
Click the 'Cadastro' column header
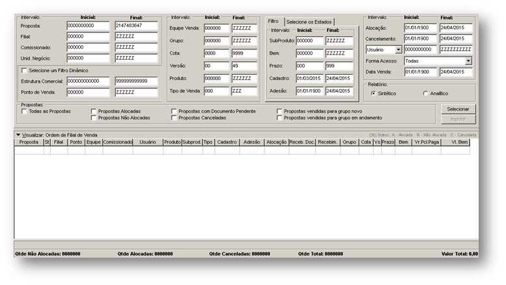click(x=227, y=142)
